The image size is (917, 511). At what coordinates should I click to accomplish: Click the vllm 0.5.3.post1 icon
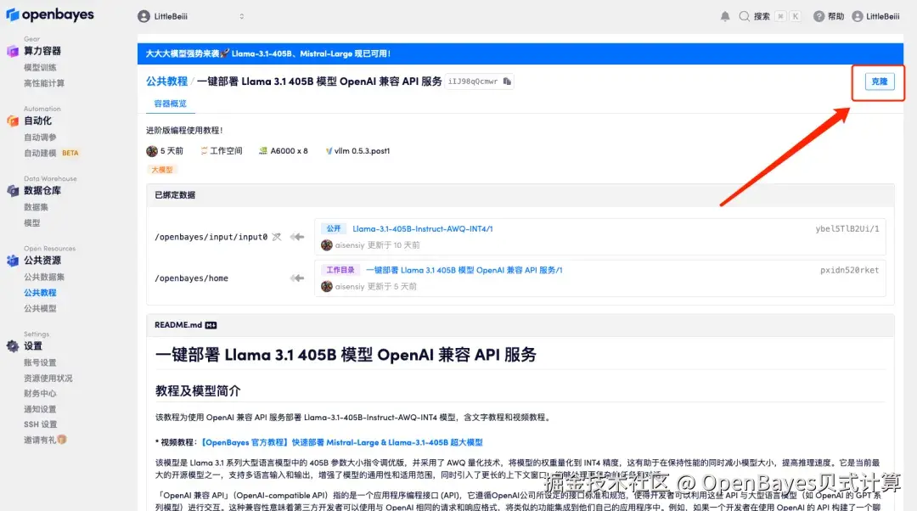point(329,151)
